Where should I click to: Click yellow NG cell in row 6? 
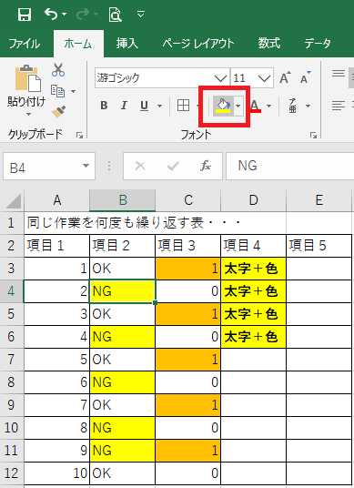click(123, 337)
